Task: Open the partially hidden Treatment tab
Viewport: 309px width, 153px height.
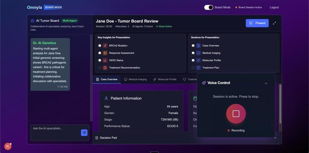Action: [190, 79]
